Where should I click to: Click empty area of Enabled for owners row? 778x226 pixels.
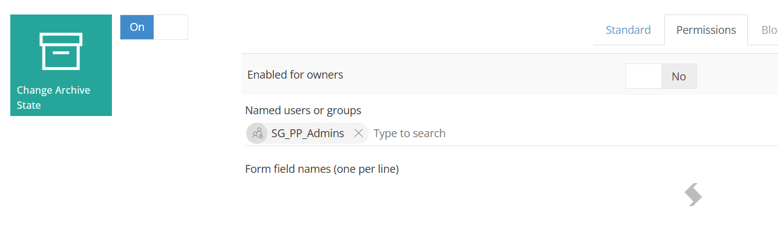tap(484, 75)
